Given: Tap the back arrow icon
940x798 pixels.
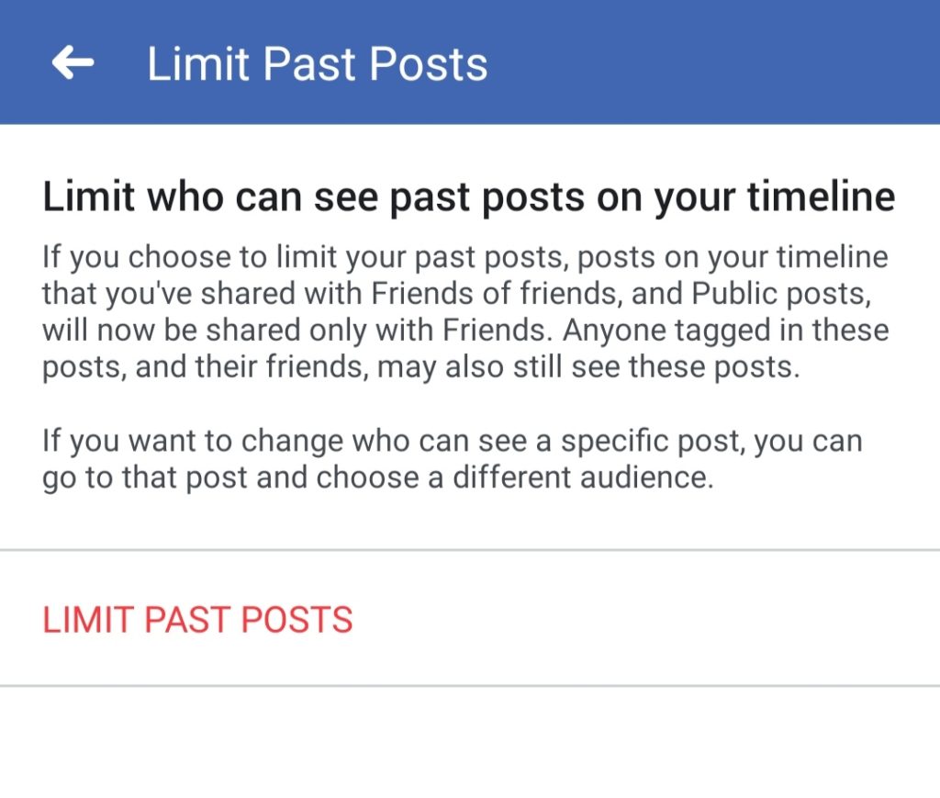Looking at the screenshot, I should (73, 62).
